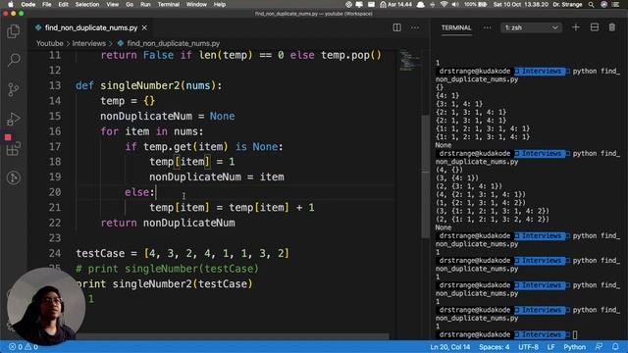This screenshot has width=628, height=353.
Task: Click 'print singleNumber2(testCase)' line
Action: pos(164,284)
